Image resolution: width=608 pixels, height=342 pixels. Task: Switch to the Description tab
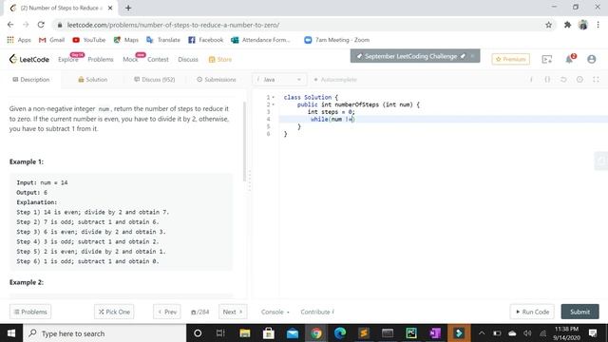pos(31,80)
